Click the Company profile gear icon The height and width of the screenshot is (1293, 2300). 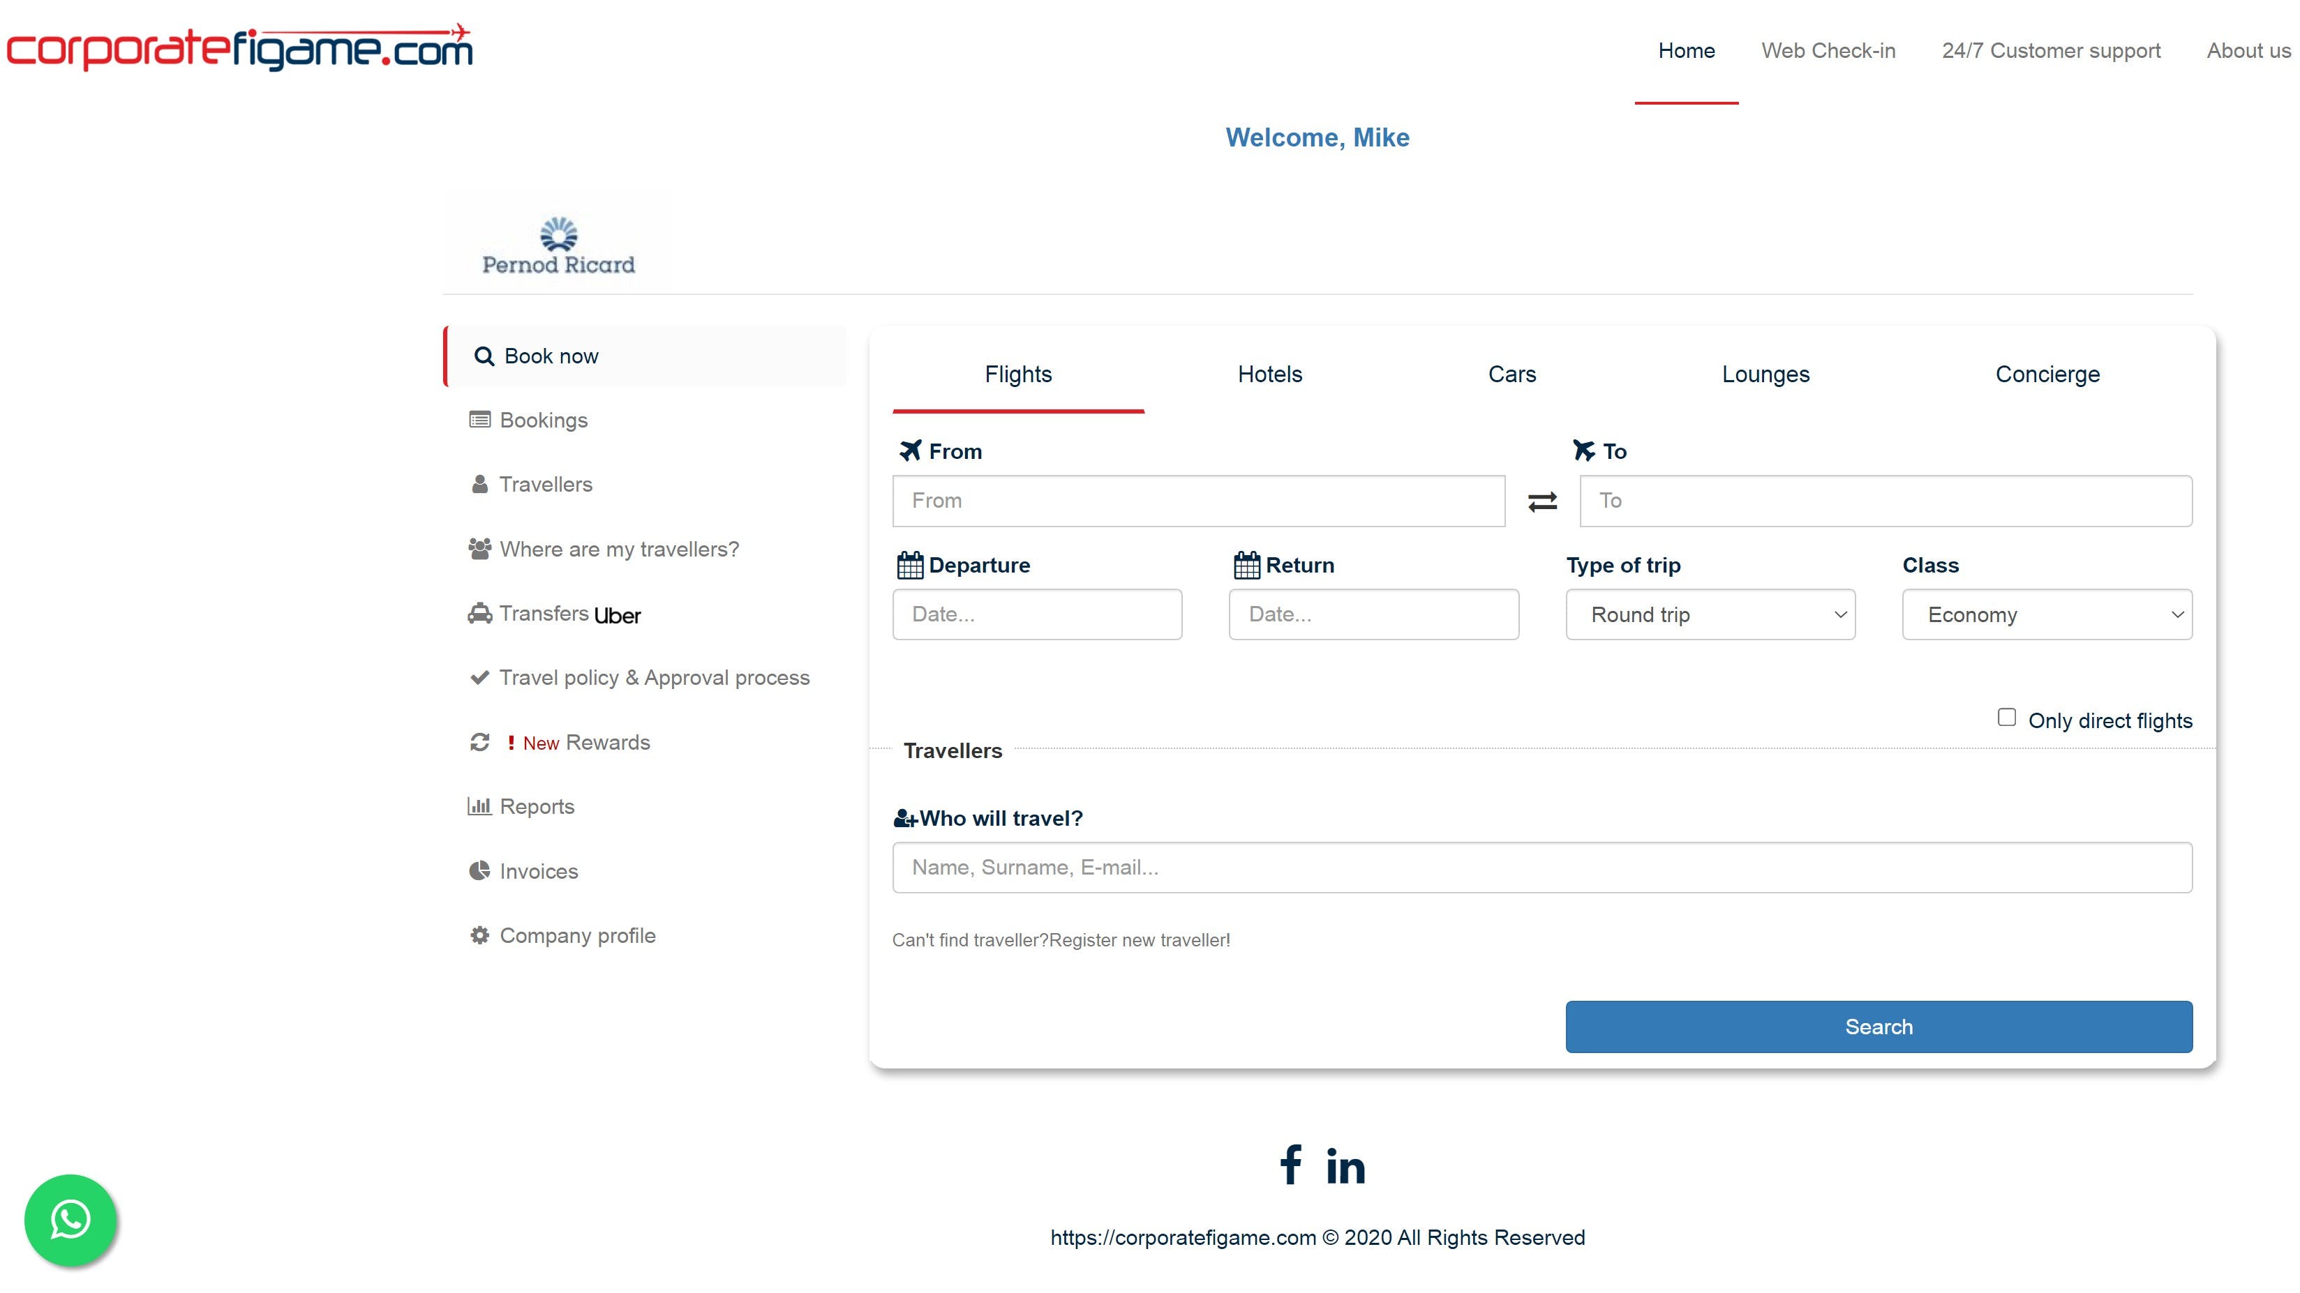point(479,935)
